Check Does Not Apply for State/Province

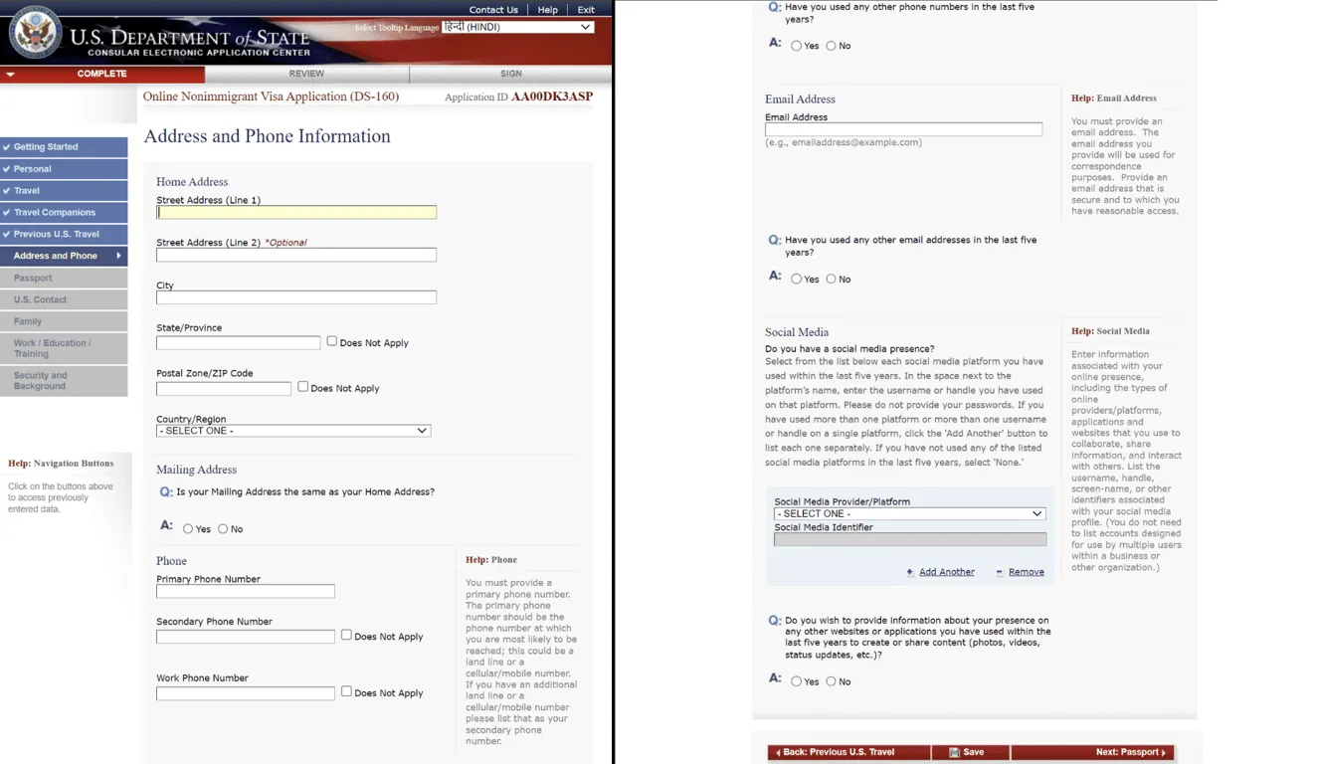332,341
